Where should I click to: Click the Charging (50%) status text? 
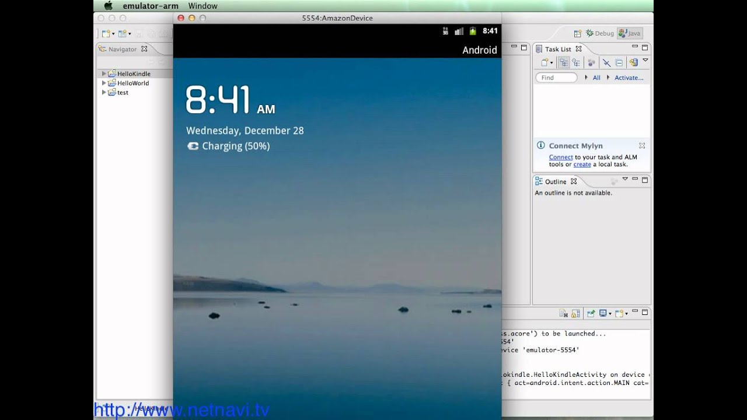[x=236, y=146]
